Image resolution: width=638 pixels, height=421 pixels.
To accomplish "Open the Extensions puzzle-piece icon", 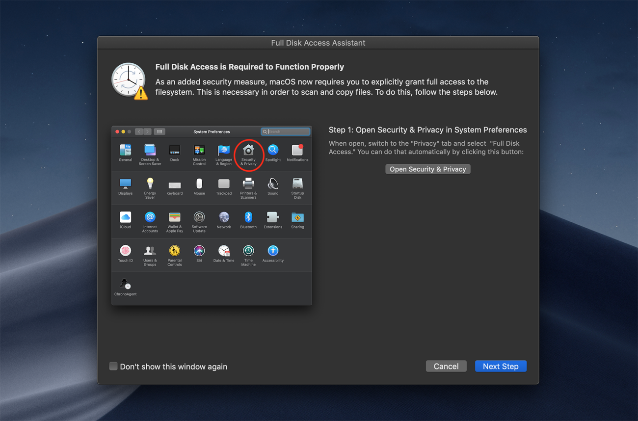I will (273, 217).
